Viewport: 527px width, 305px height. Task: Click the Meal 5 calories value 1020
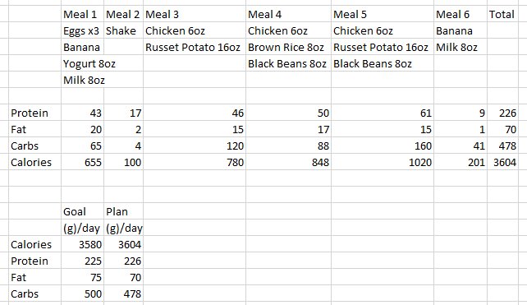click(x=383, y=162)
